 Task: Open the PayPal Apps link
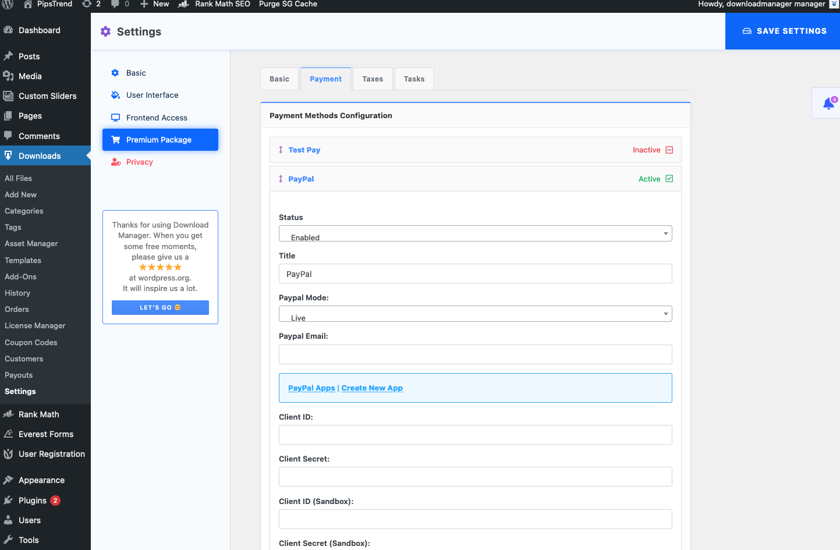pyautogui.click(x=311, y=388)
